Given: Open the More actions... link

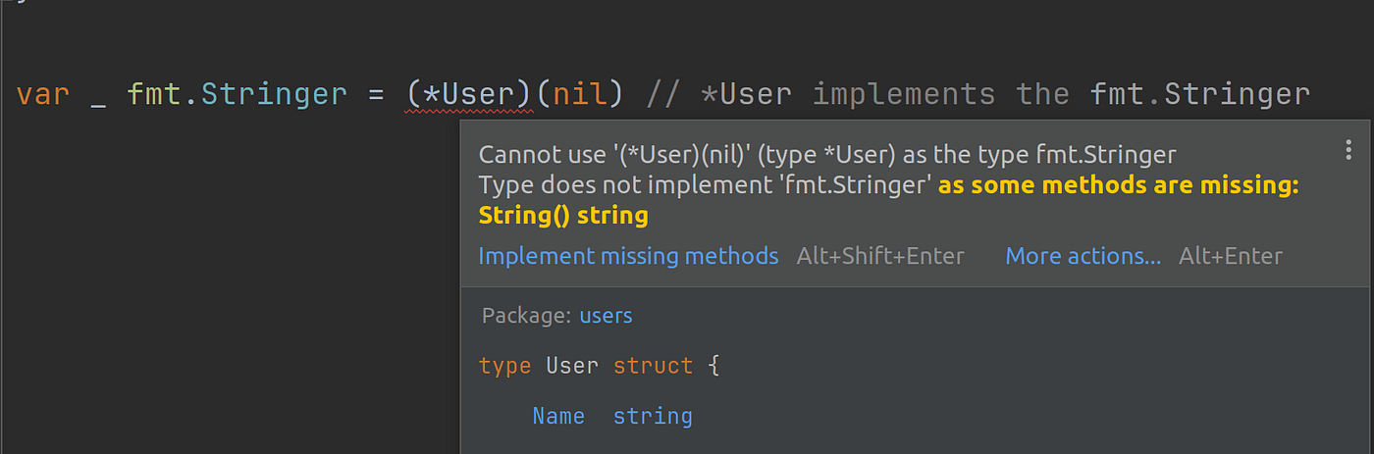Looking at the screenshot, I should (x=1083, y=256).
